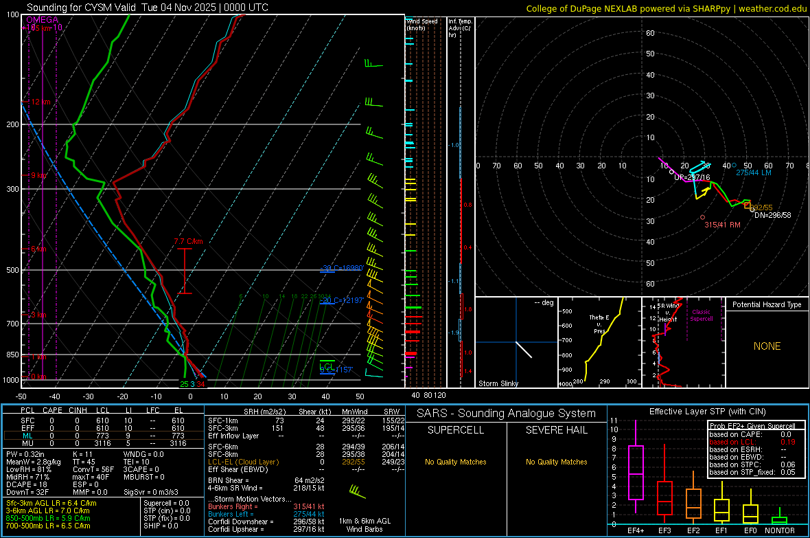
Task: Click 700-500mb LR = 6.5 C/km
Action: point(48,526)
